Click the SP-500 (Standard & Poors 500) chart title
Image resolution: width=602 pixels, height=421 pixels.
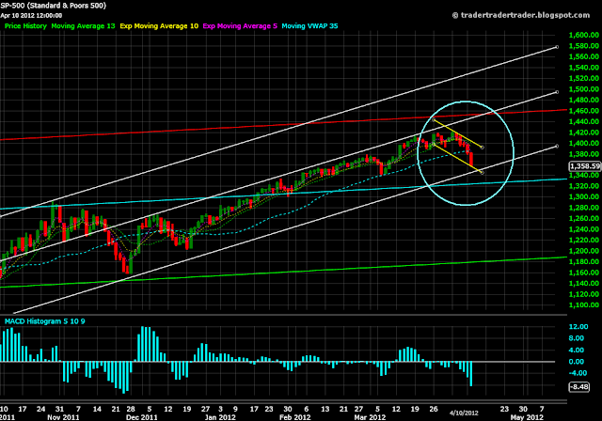pyautogui.click(x=53, y=6)
